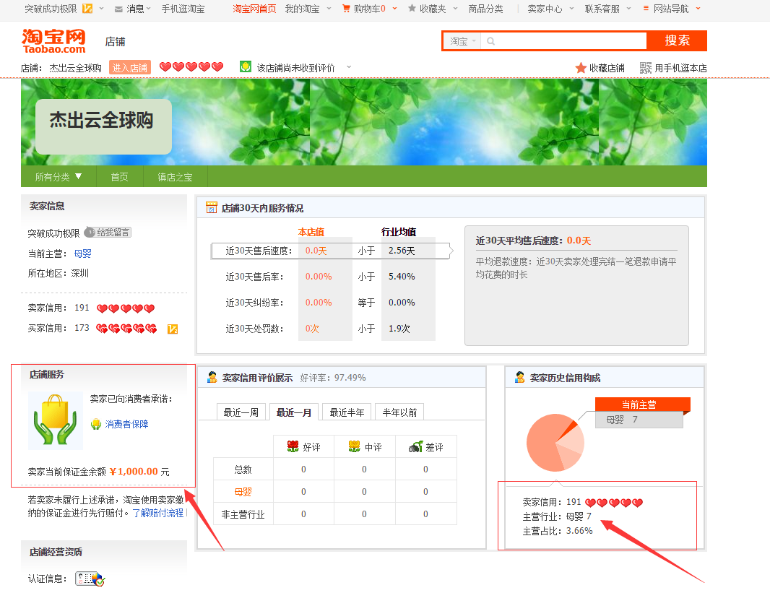Image resolution: width=770 pixels, height=593 pixels.
Task: Click the yellow flower 中评 icon
Action: tap(355, 446)
